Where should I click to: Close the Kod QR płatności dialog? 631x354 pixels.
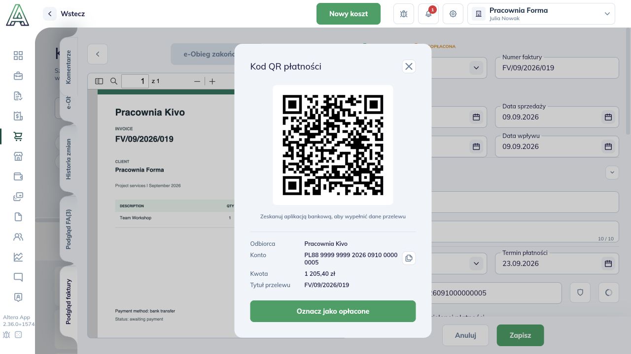409,66
